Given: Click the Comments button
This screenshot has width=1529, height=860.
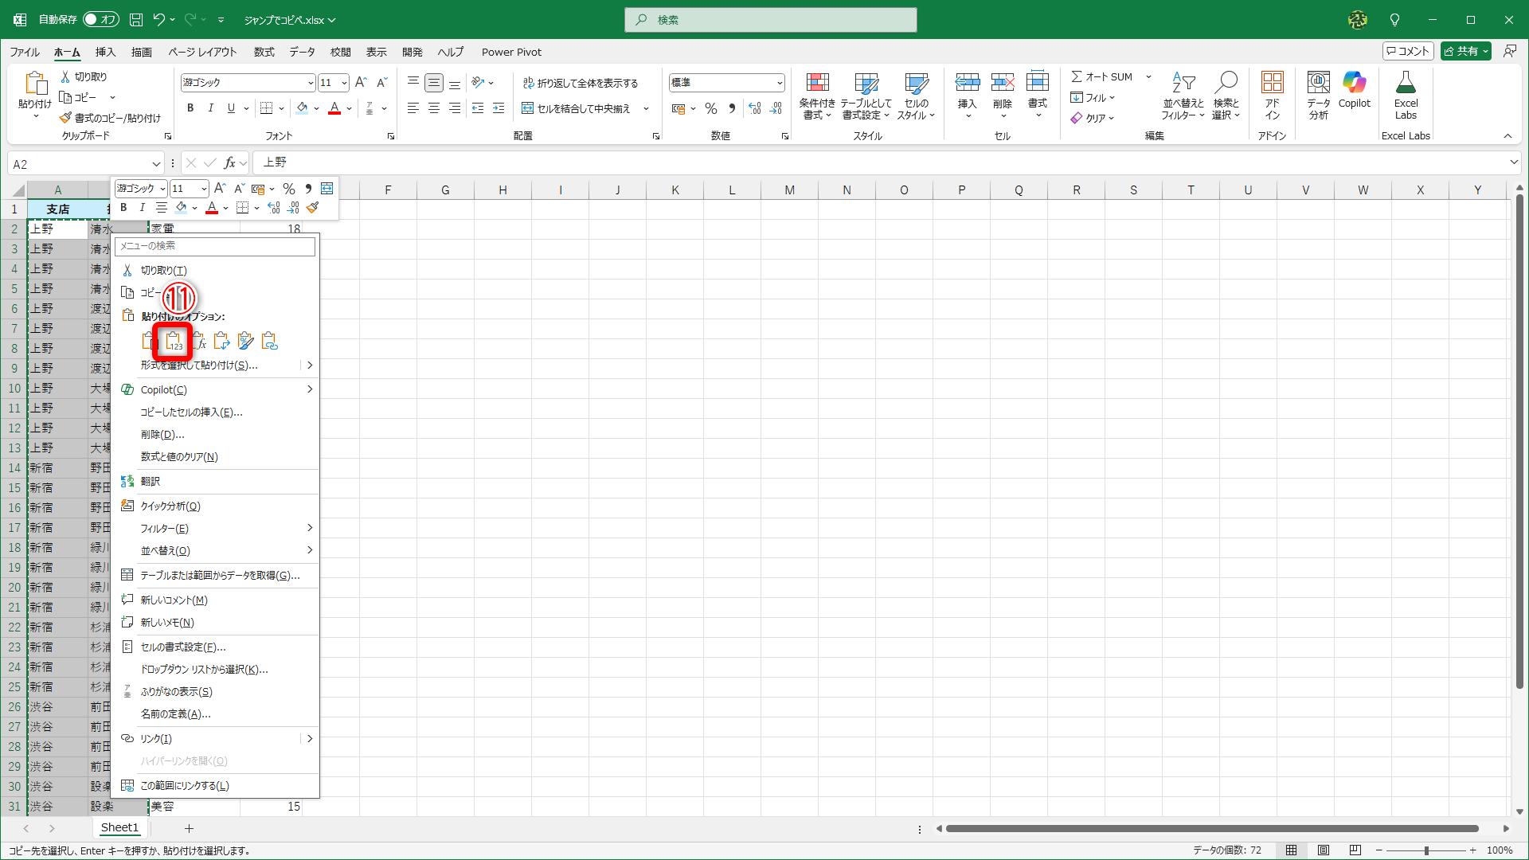Looking at the screenshot, I should 1407,51.
